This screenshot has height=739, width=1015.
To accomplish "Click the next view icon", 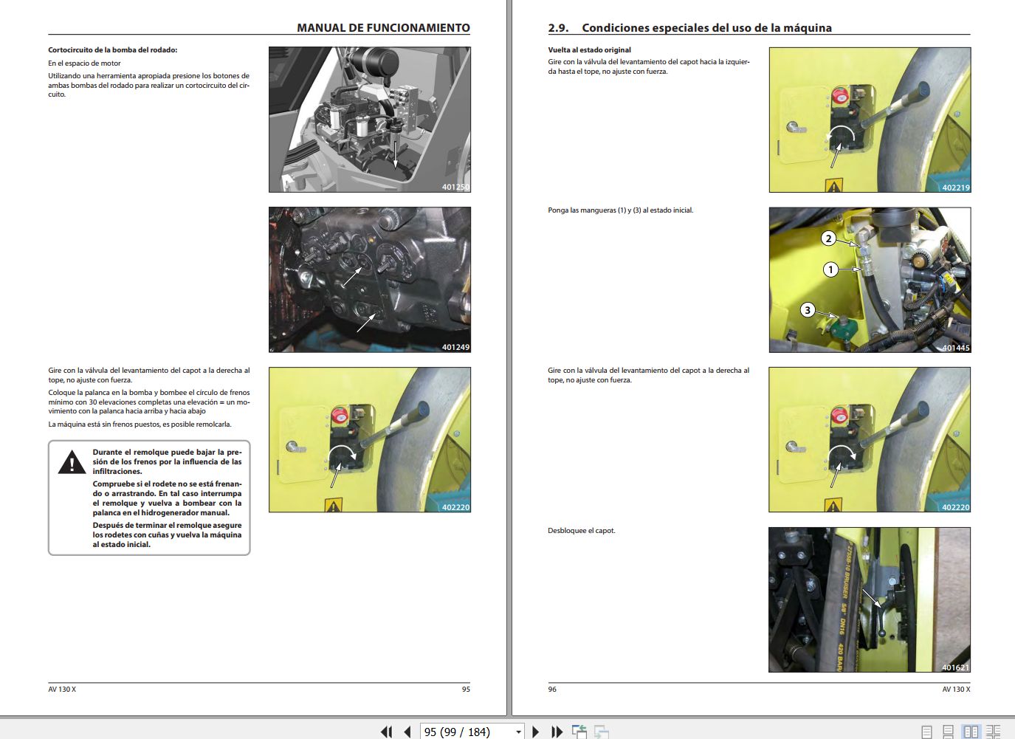I will (601, 732).
